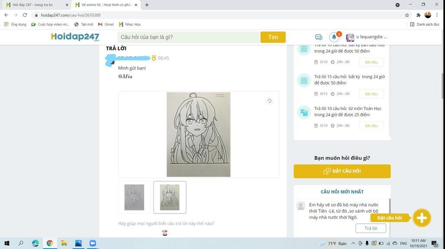This screenshot has height=249, width=445.
Task: Open a new browser tab
Action: (147, 5)
